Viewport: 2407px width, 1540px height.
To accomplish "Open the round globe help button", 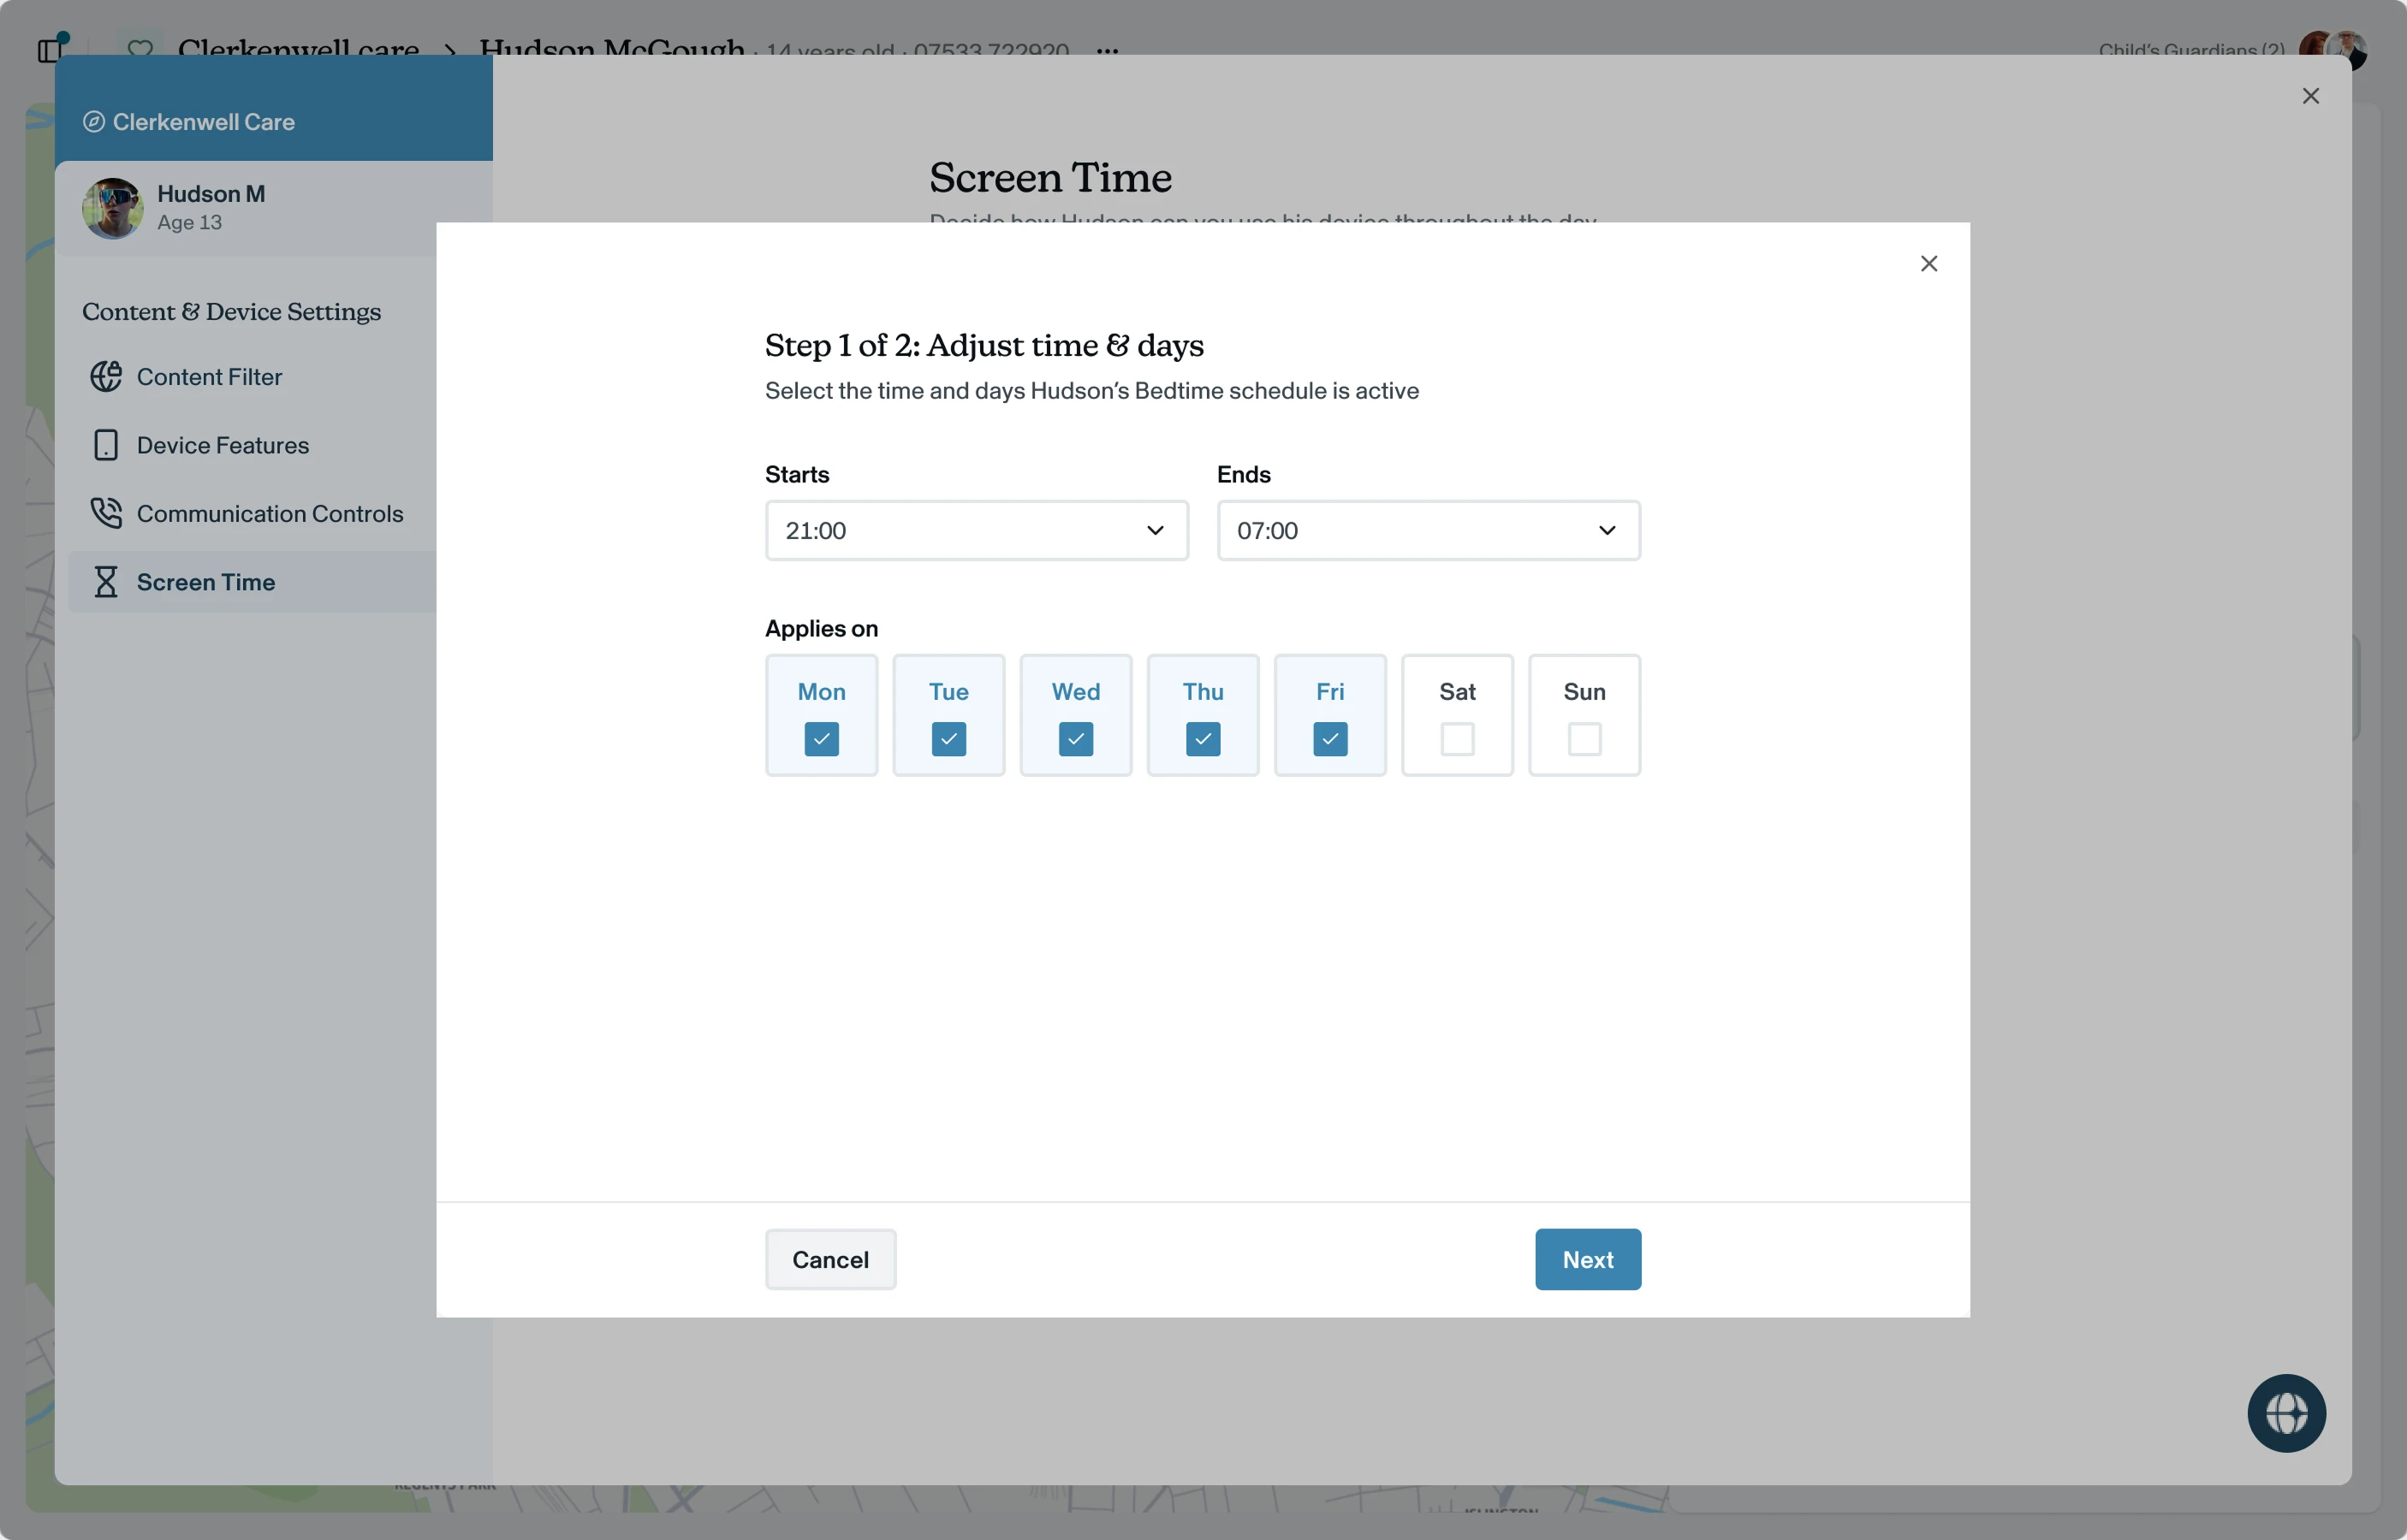I will (2286, 1413).
